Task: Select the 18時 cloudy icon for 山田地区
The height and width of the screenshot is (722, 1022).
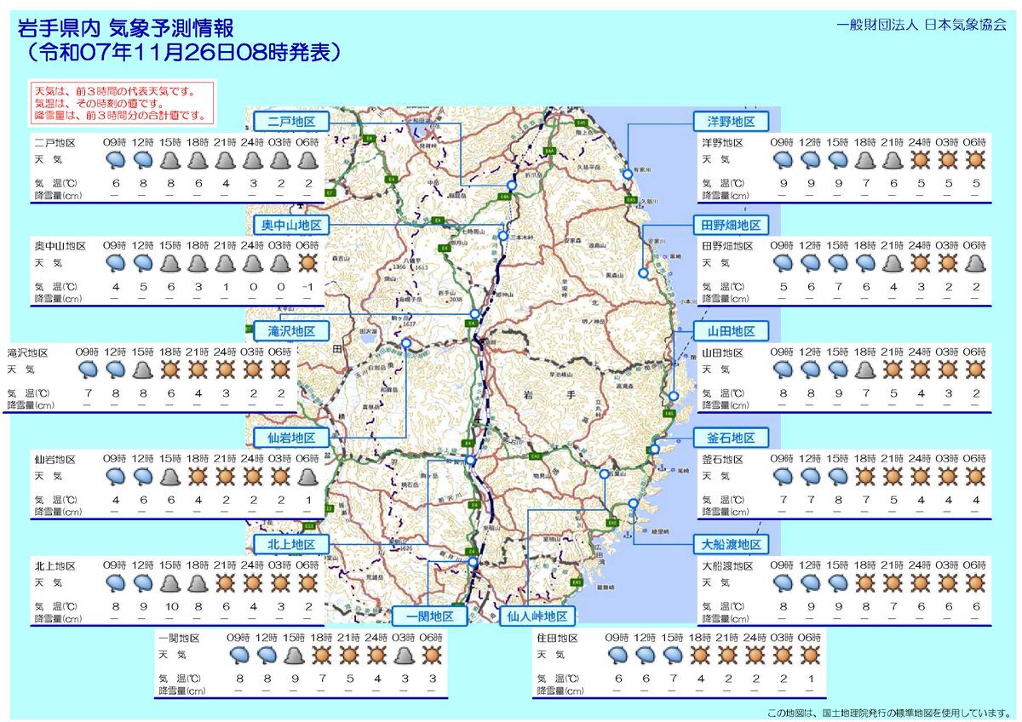Action: tap(865, 370)
